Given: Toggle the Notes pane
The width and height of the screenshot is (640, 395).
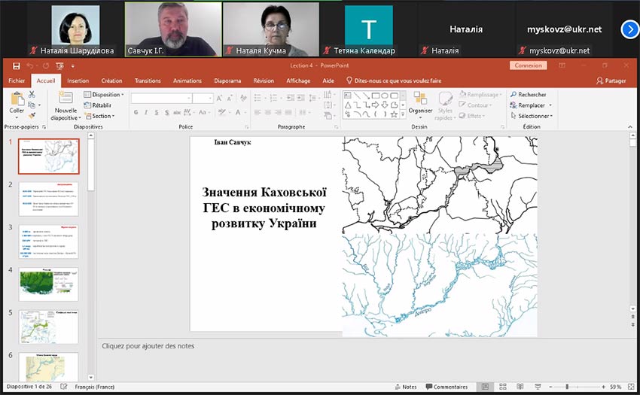Looking at the screenshot, I should pos(405,387).
